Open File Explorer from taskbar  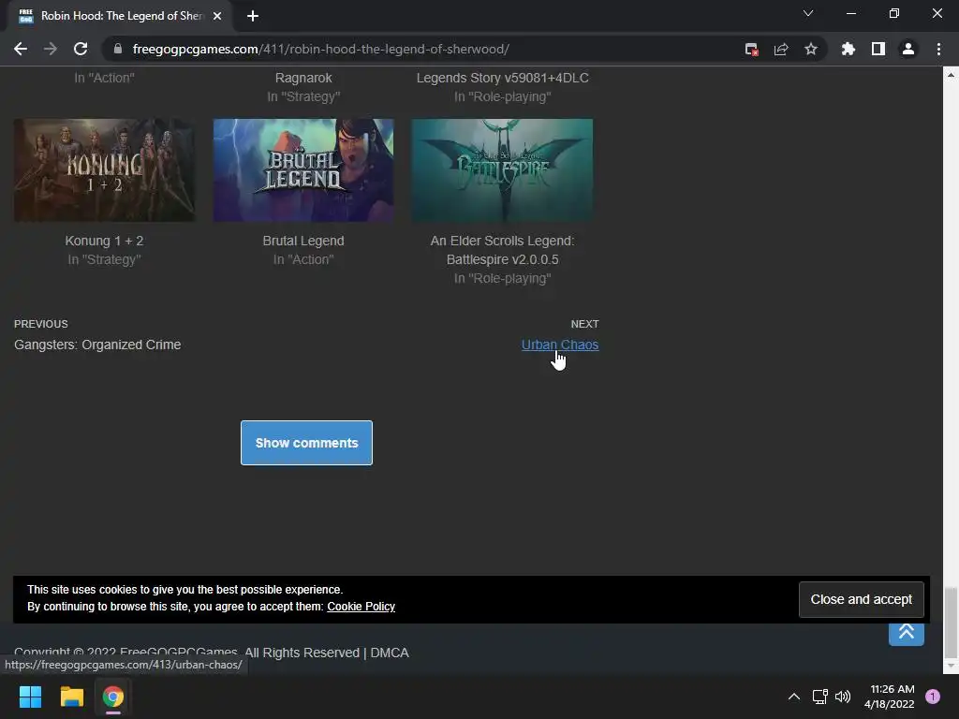[71, 697]
